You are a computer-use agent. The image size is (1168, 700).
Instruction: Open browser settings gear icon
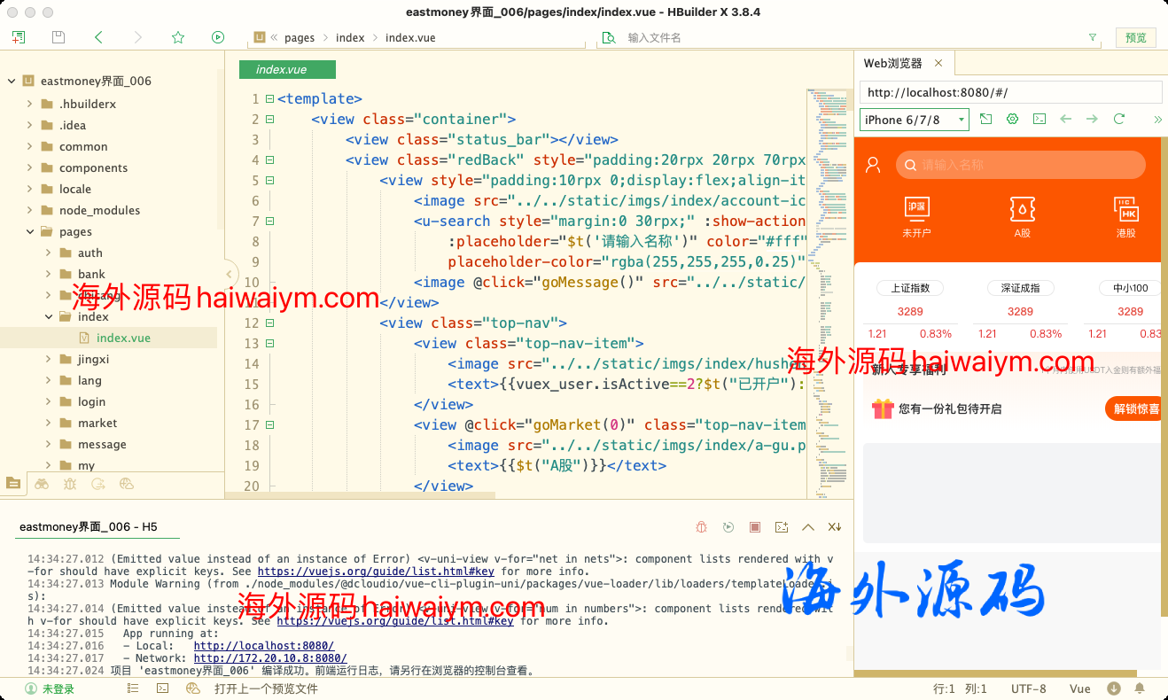click(1012, 119)
